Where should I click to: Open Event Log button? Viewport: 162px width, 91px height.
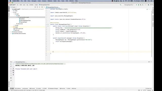click(x=149, y=88)
